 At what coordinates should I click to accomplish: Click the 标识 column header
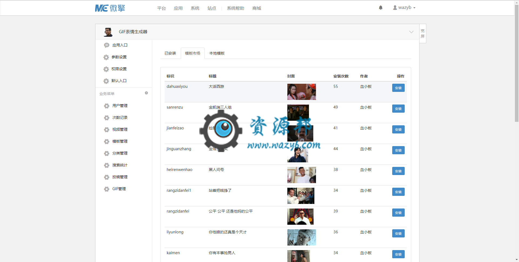170,76
